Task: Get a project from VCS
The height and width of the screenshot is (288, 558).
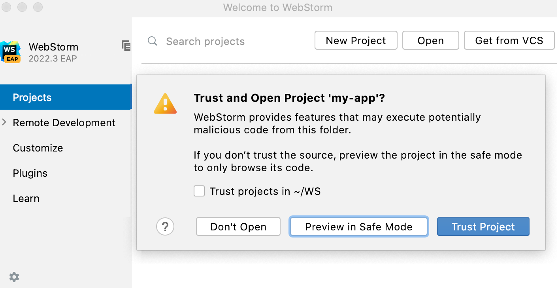Action: (509, 40)
